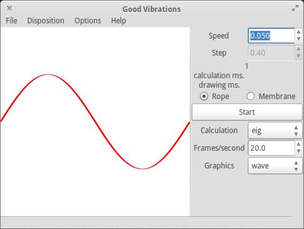This screenshot has height=229, width=304.
Task: Increase the Frames/second value with up arrow
Action: coord(298,144)
